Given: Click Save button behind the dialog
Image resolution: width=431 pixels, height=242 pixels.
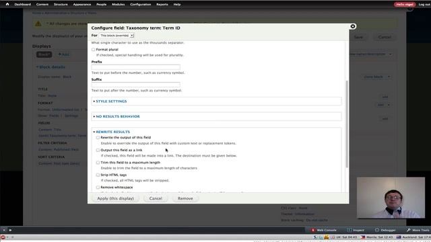Looking at the screenshot, I should click(358, 37).
